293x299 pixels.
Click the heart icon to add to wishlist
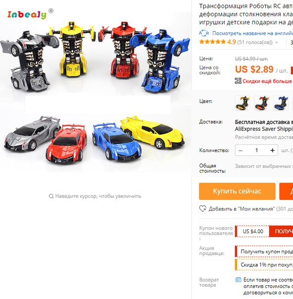pos(202,208)
